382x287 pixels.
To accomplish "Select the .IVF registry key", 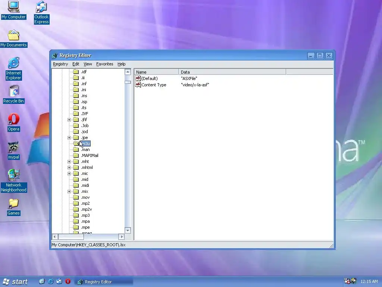I will click(x=85, y=114).
